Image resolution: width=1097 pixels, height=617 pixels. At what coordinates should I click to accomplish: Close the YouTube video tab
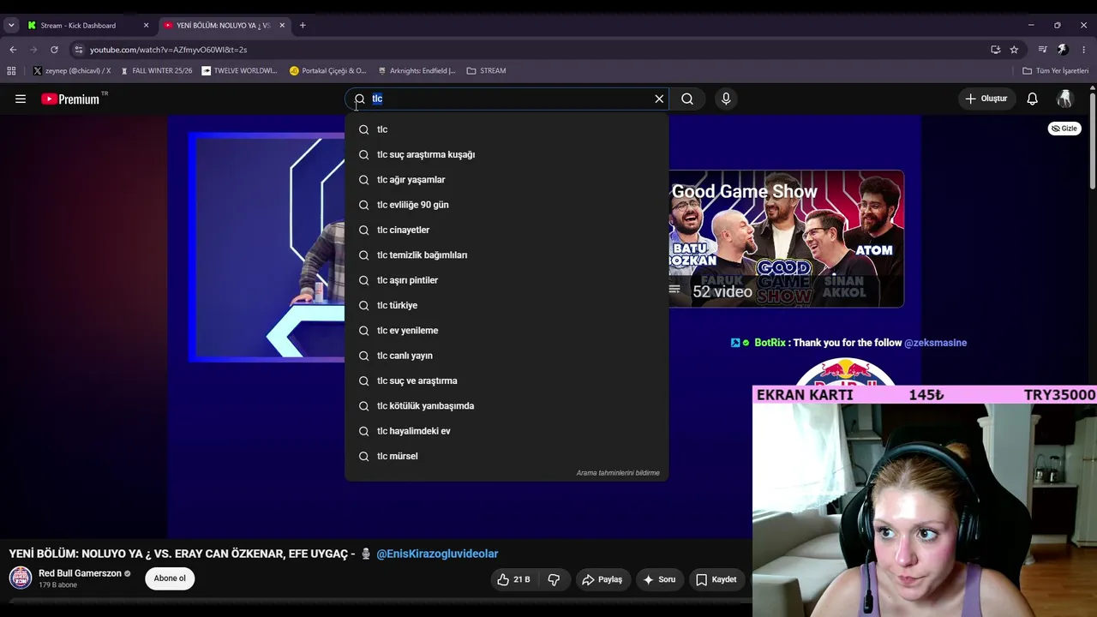coord(282,26)
